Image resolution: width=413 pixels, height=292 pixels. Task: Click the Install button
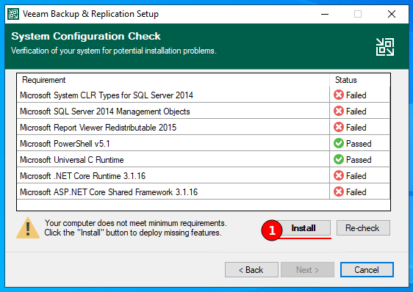[304, 228]
